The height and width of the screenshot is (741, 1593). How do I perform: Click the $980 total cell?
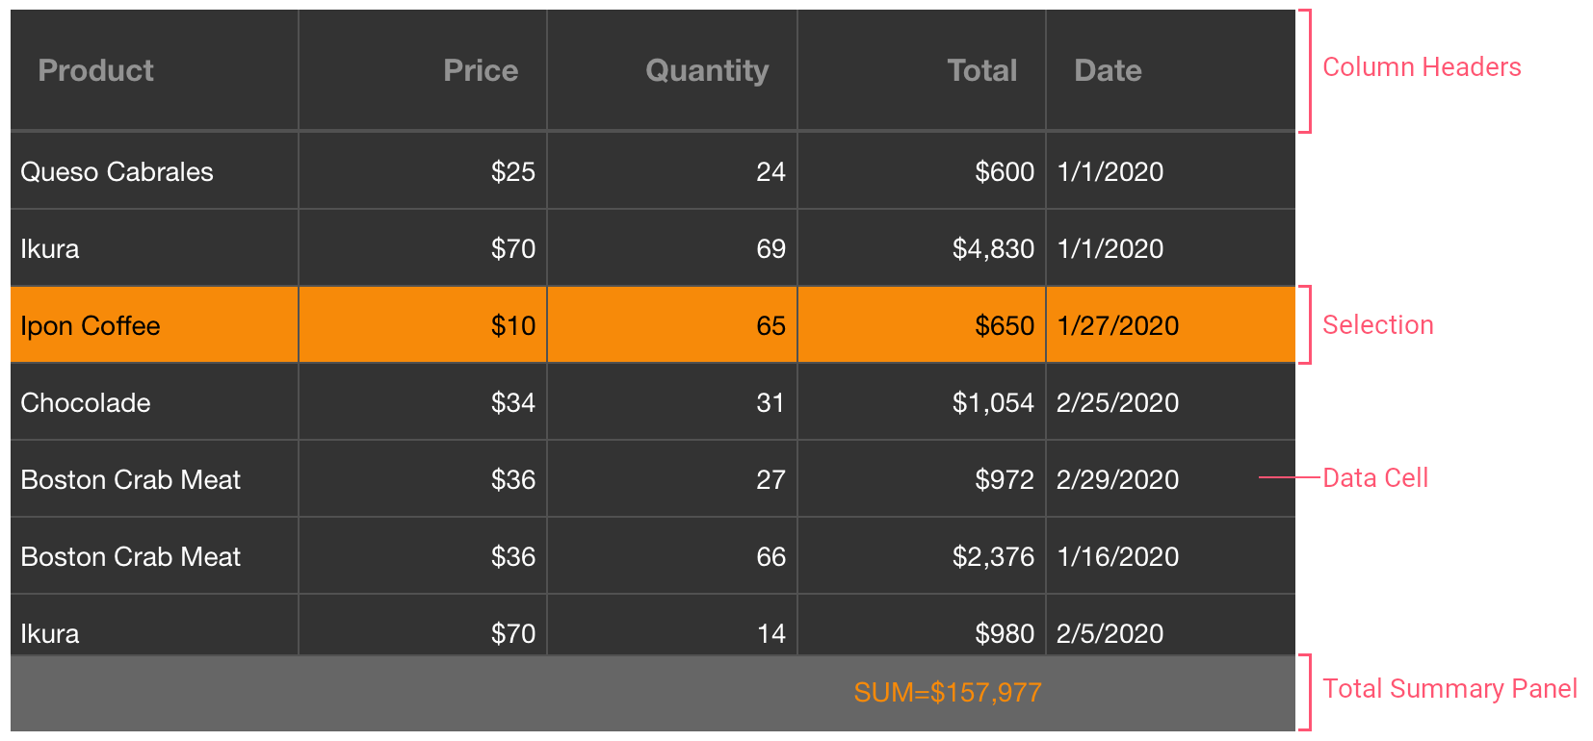1004,633
